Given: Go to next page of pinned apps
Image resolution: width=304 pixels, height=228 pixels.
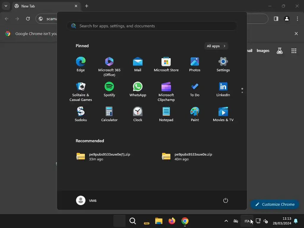Looking at the screenshot, I should (x=242, y=92).
